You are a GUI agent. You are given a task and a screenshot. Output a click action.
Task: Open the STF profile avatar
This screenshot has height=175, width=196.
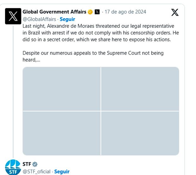pos(13,167)
